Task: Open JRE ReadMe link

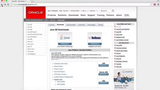Action: (61, 84)
